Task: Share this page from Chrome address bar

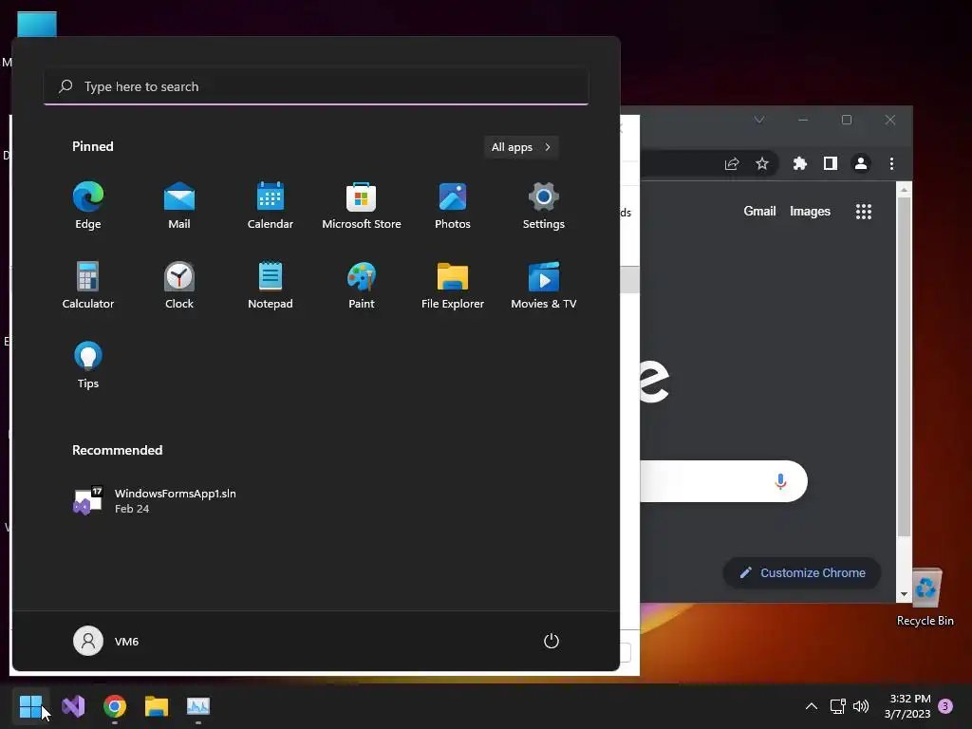Action: click(732, 163)
